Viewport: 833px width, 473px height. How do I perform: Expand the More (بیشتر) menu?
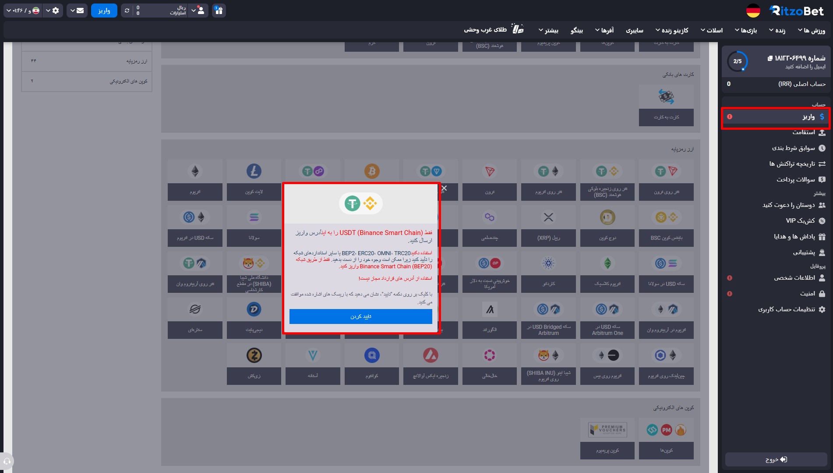pos(548,30)
